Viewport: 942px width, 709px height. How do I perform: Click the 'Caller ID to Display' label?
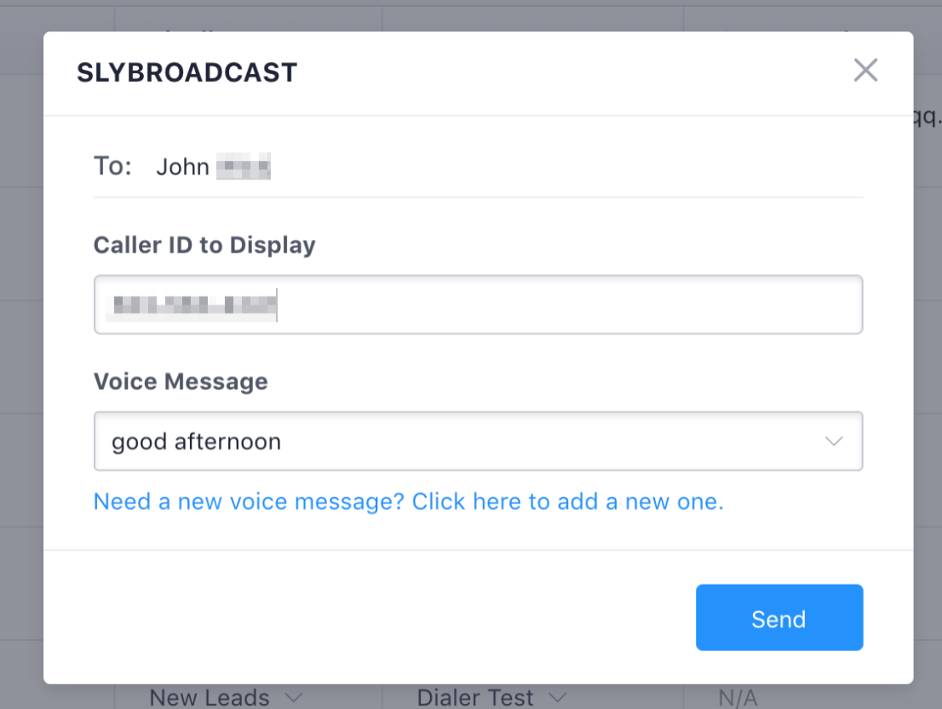click(204, 245)
